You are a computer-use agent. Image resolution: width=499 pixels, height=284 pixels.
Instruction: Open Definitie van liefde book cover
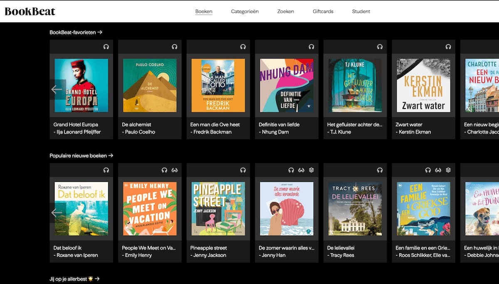(x=287, y=85)
